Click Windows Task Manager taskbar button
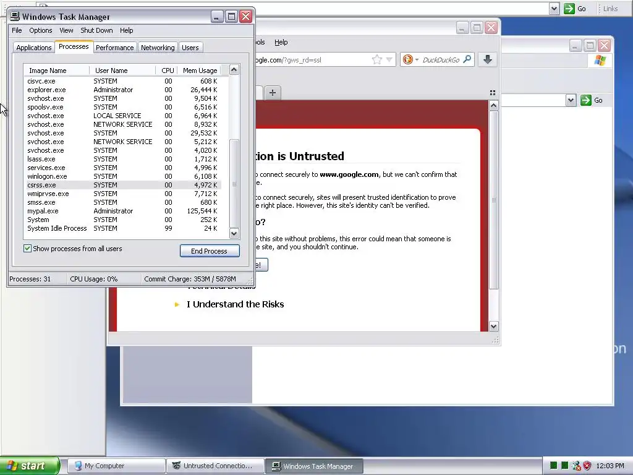Viewport: 633px width, 475px height. point(314,466)
